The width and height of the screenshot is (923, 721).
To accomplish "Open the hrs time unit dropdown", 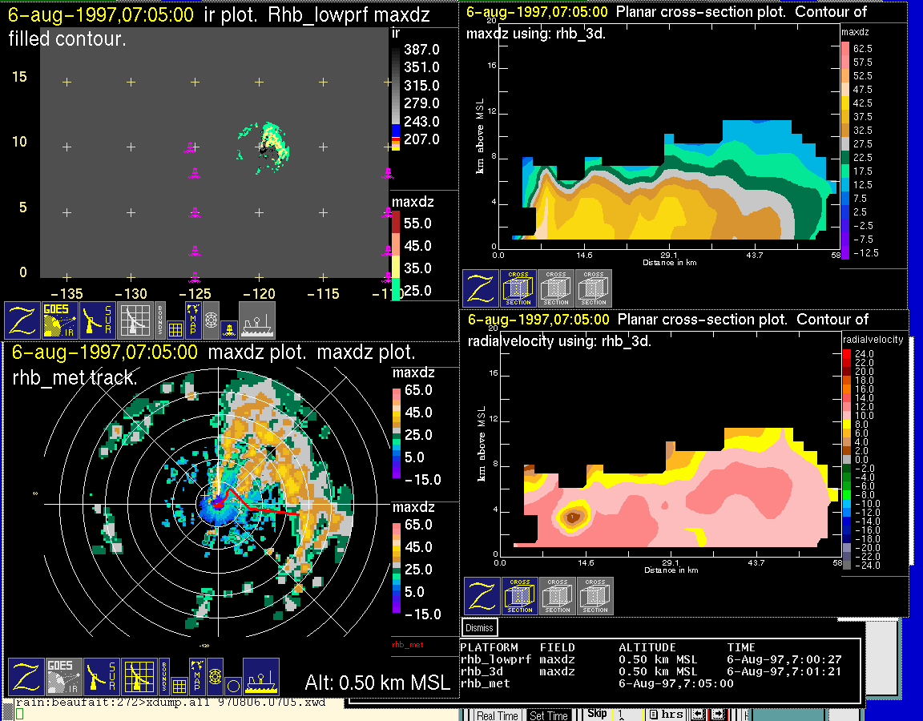I will tap(667, 715).
